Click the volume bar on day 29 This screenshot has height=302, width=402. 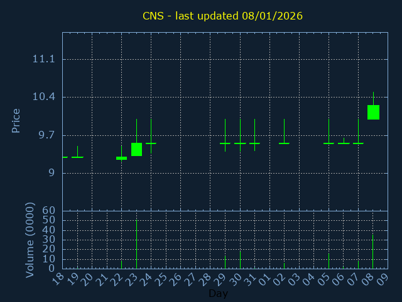(x=225, y=262)
